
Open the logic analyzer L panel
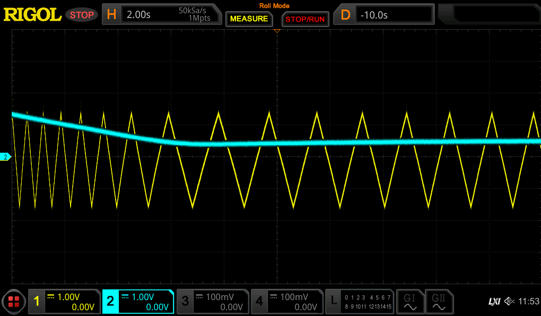coord(334,301)
